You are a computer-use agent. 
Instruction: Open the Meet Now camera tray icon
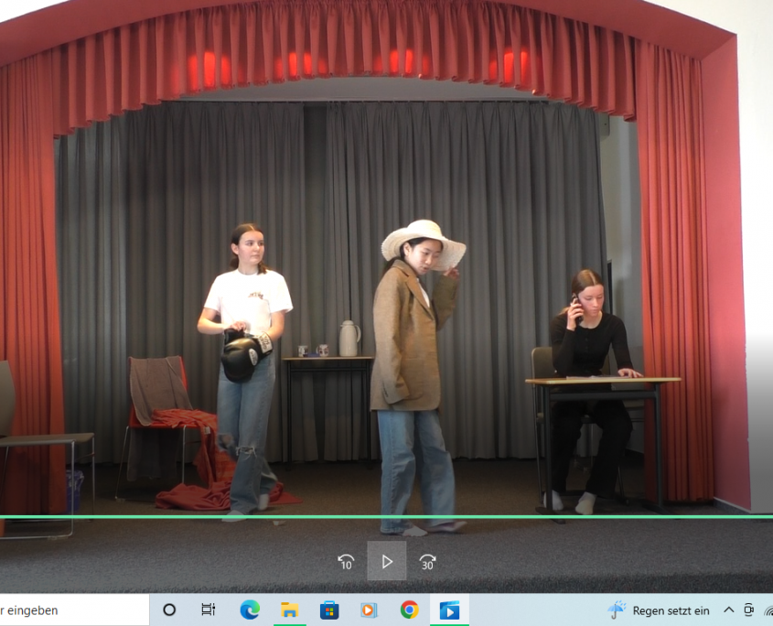(749, 610)
